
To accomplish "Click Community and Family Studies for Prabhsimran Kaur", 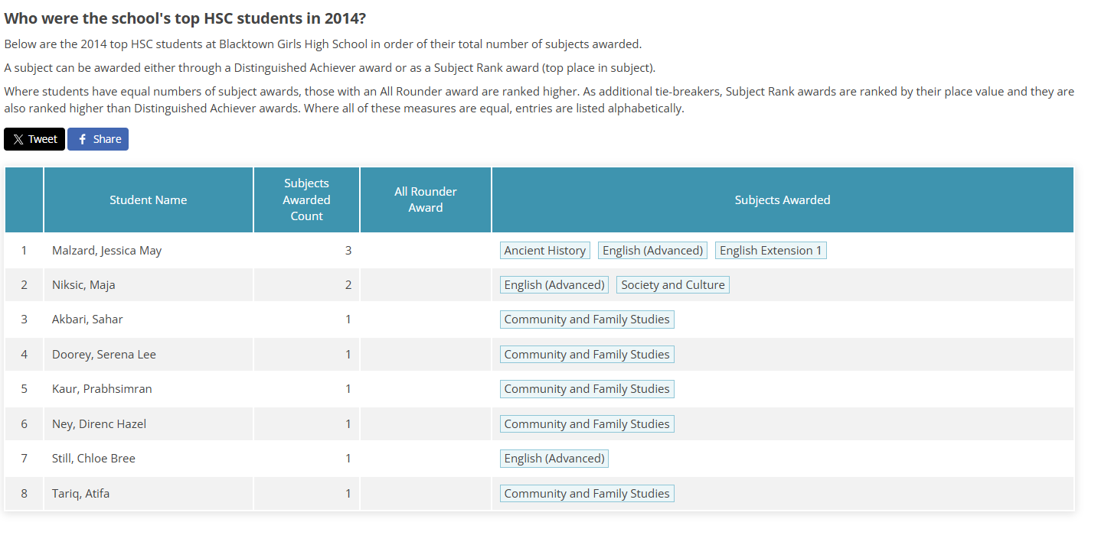I will pos(587,389).
